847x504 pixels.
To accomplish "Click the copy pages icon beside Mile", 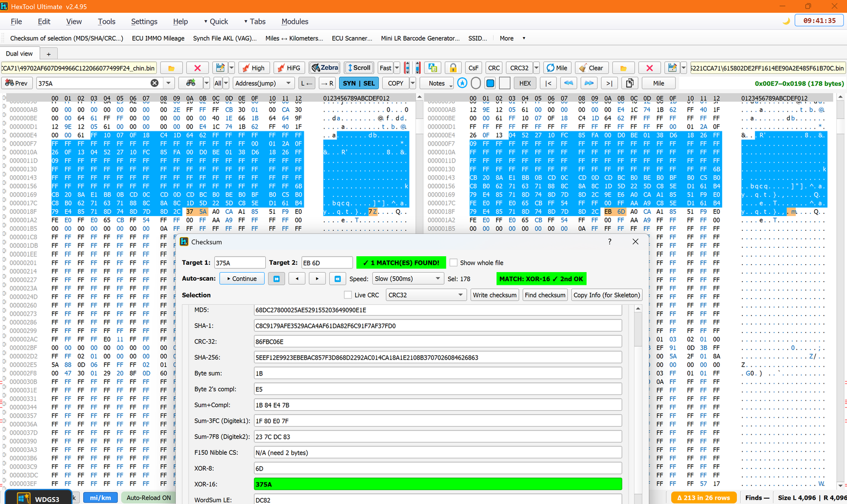I will 629,83.
